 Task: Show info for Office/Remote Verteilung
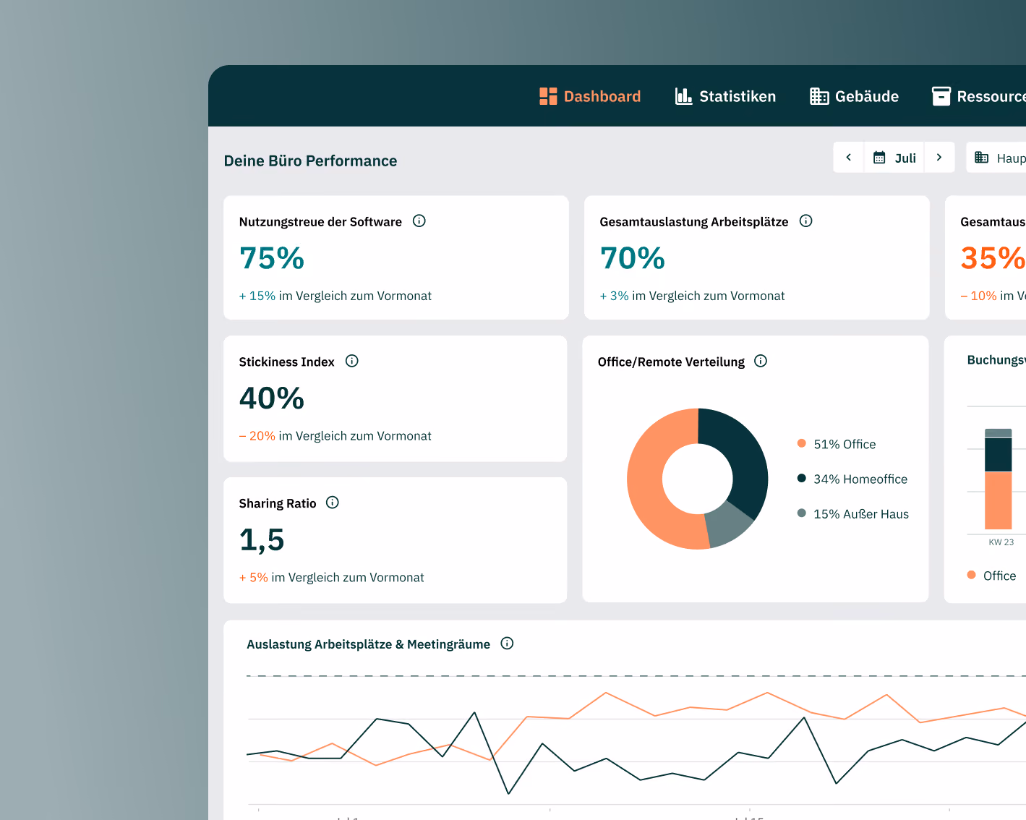[x=761, y=361]
